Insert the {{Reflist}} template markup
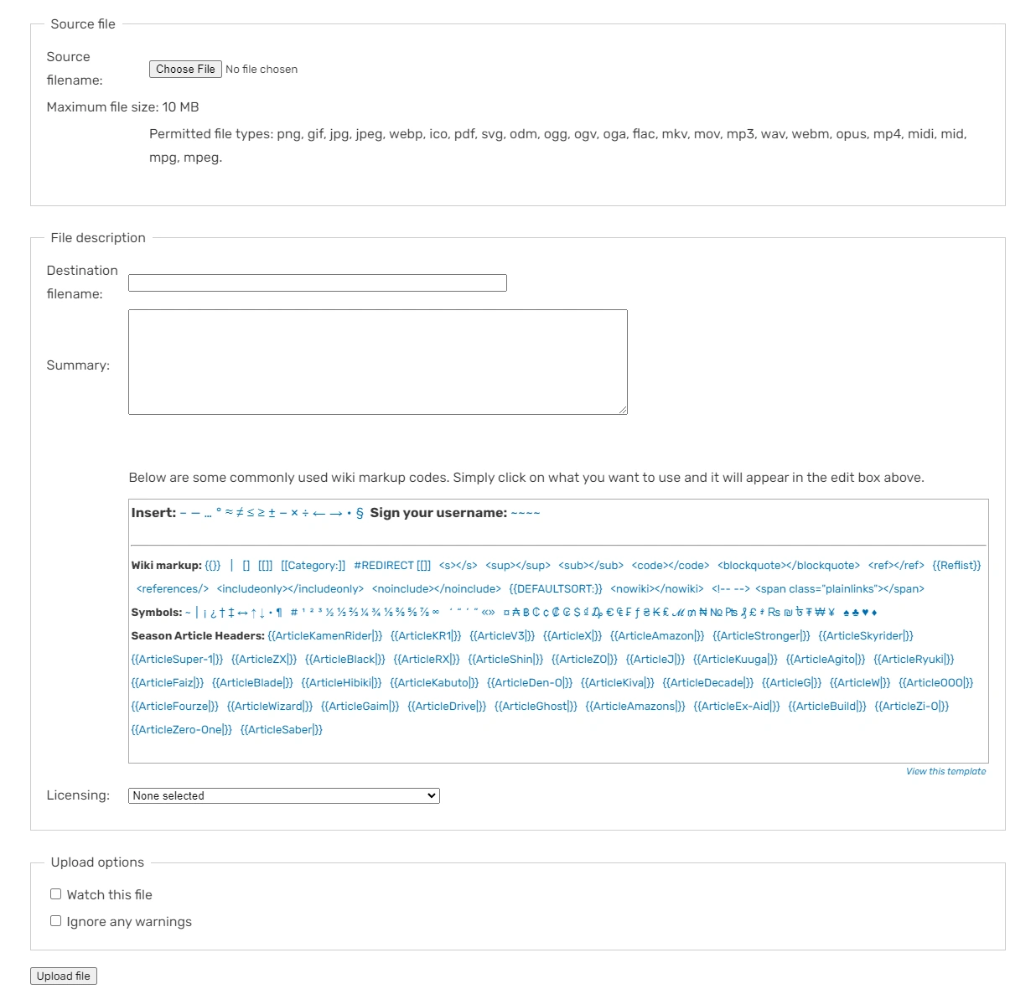 click(956, 566)
